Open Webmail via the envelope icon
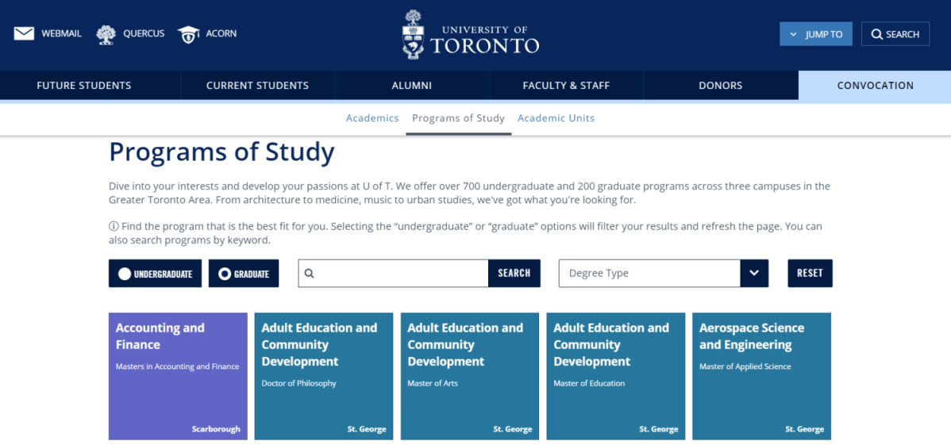 pyautogui.click(x=25, y=34)
